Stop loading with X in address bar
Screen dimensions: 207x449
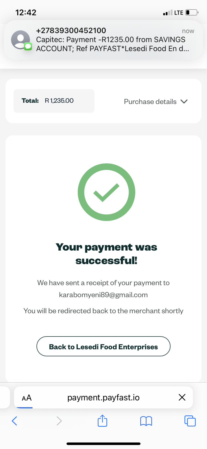coord(182,397)
